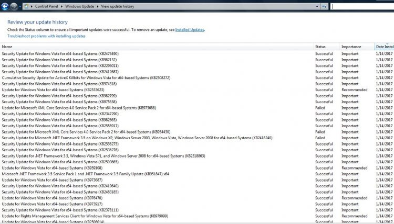Expand the arrow after Windows Update breadcrumb
The width and height of the screenshot is (394, 224).
[98, 6]
